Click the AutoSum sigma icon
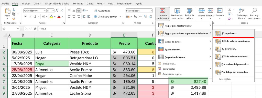 (x=230, y=9)
